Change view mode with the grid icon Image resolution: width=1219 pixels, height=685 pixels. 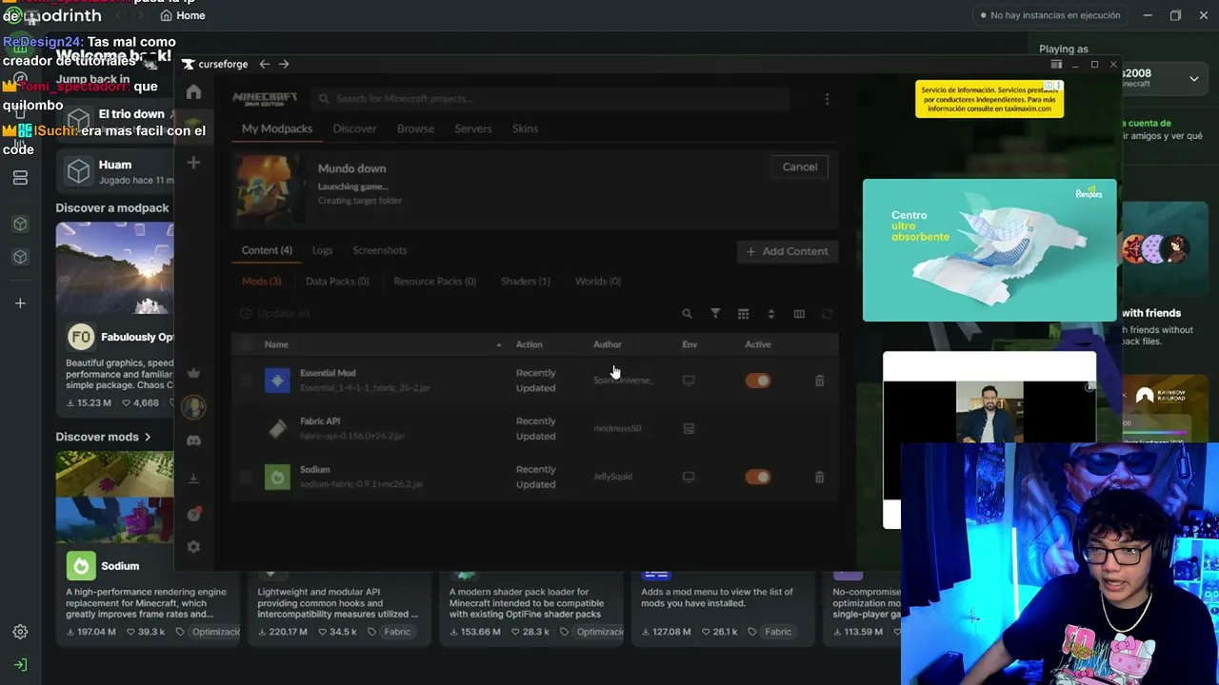pos(743,314)
